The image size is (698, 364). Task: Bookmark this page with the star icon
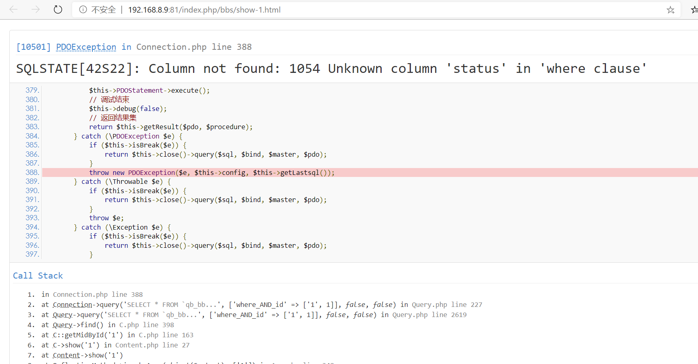[x=670, y=10]
